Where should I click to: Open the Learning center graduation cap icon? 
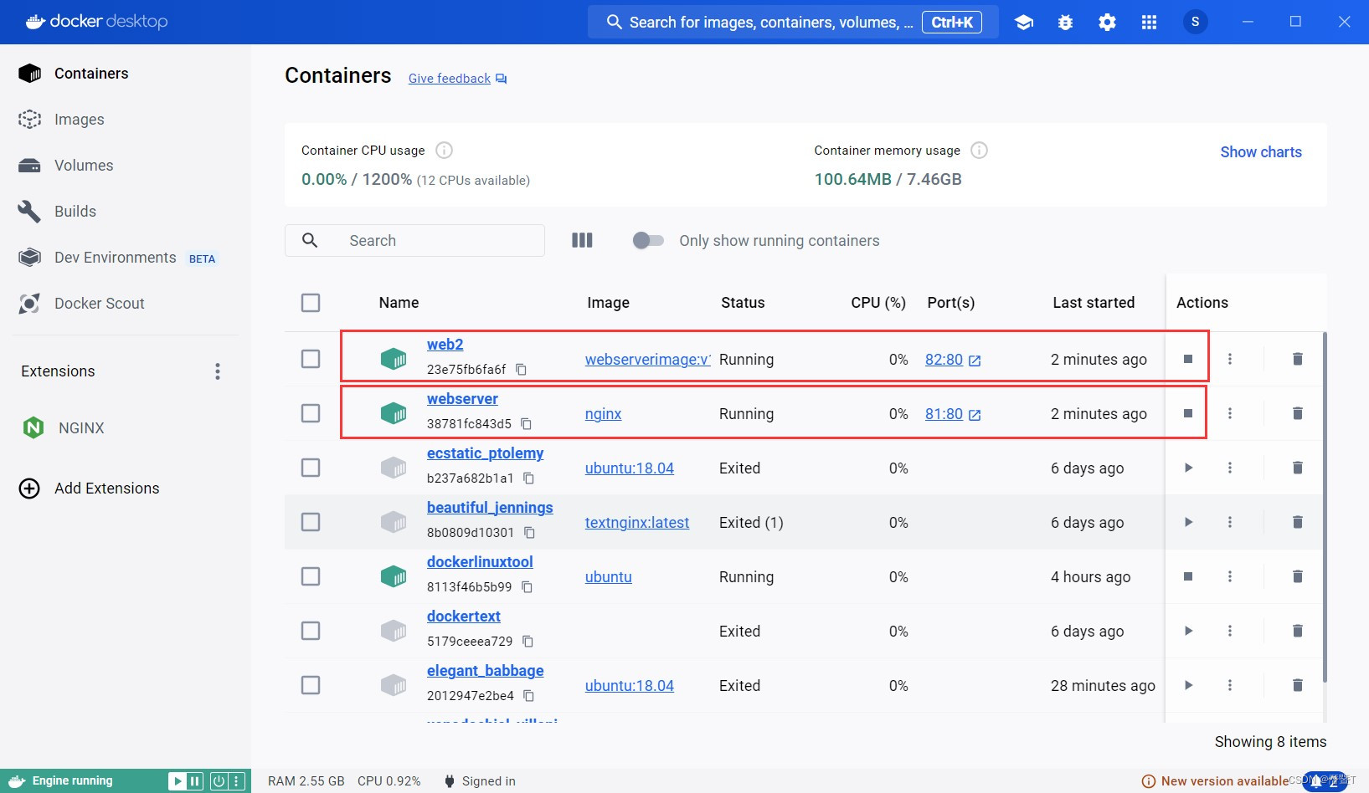(x=1023, y=23)
